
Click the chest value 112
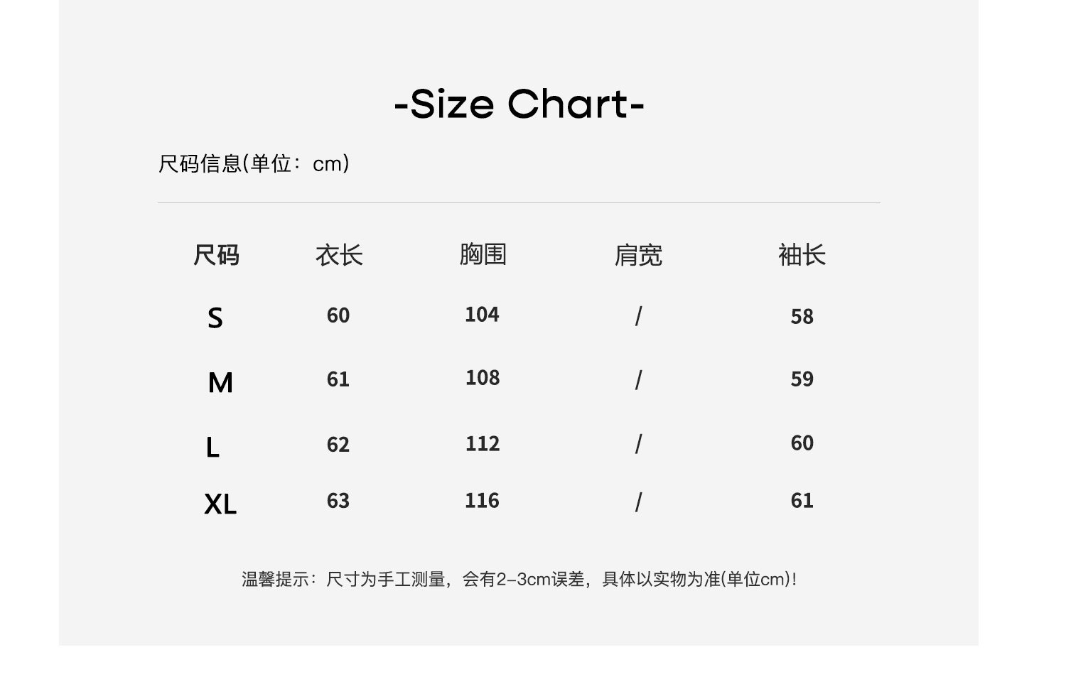click(x=483, y=444)
